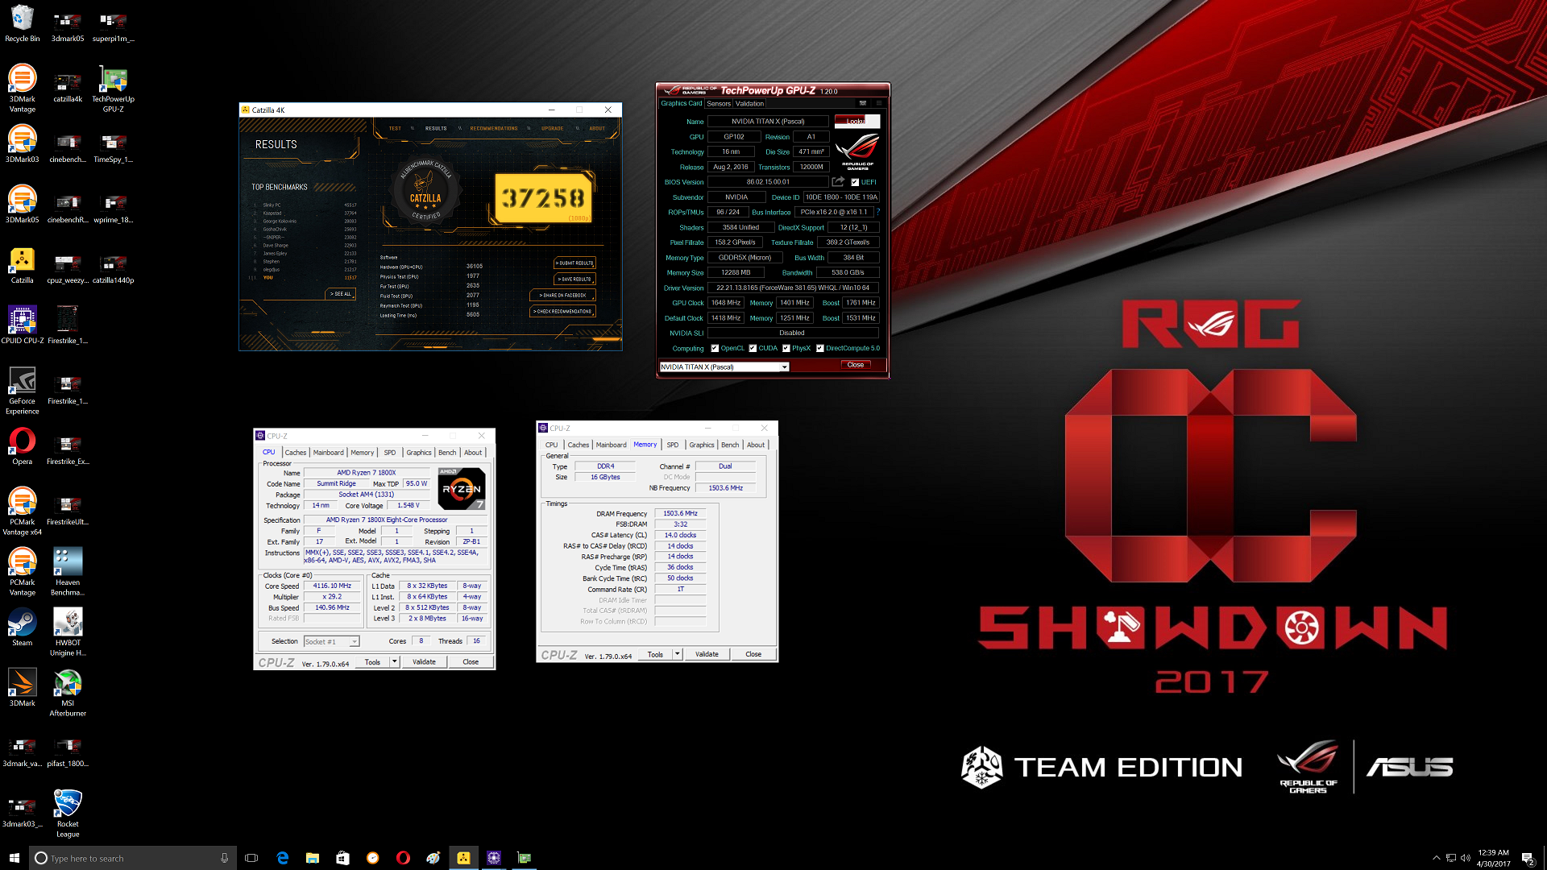Image resolution: width=1547 pixels, height=870 pixels.
Task: Open Microsoft Edge from taskbar
Action: pos(282,858)
